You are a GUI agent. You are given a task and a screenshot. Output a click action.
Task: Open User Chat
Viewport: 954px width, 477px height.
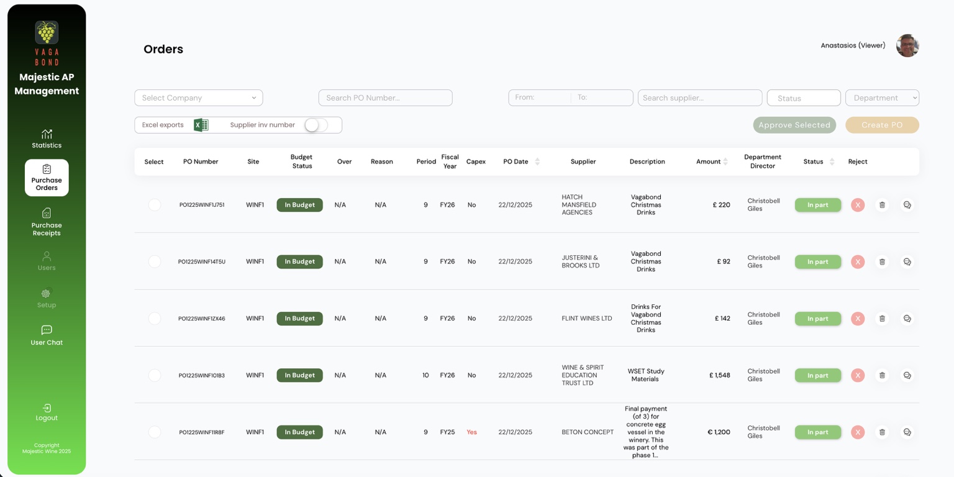[47, 335]
